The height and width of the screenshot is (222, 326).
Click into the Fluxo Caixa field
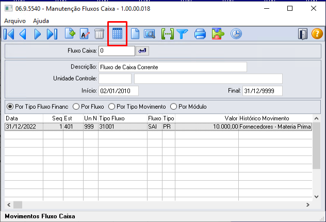pos(117,51)
